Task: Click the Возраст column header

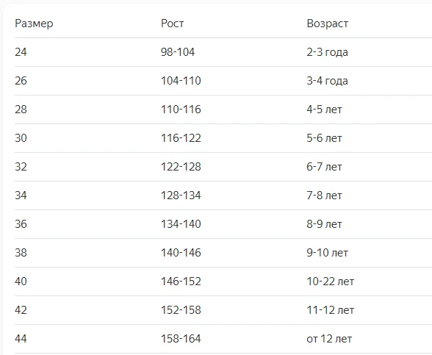Action: click(x=328, y=24)
